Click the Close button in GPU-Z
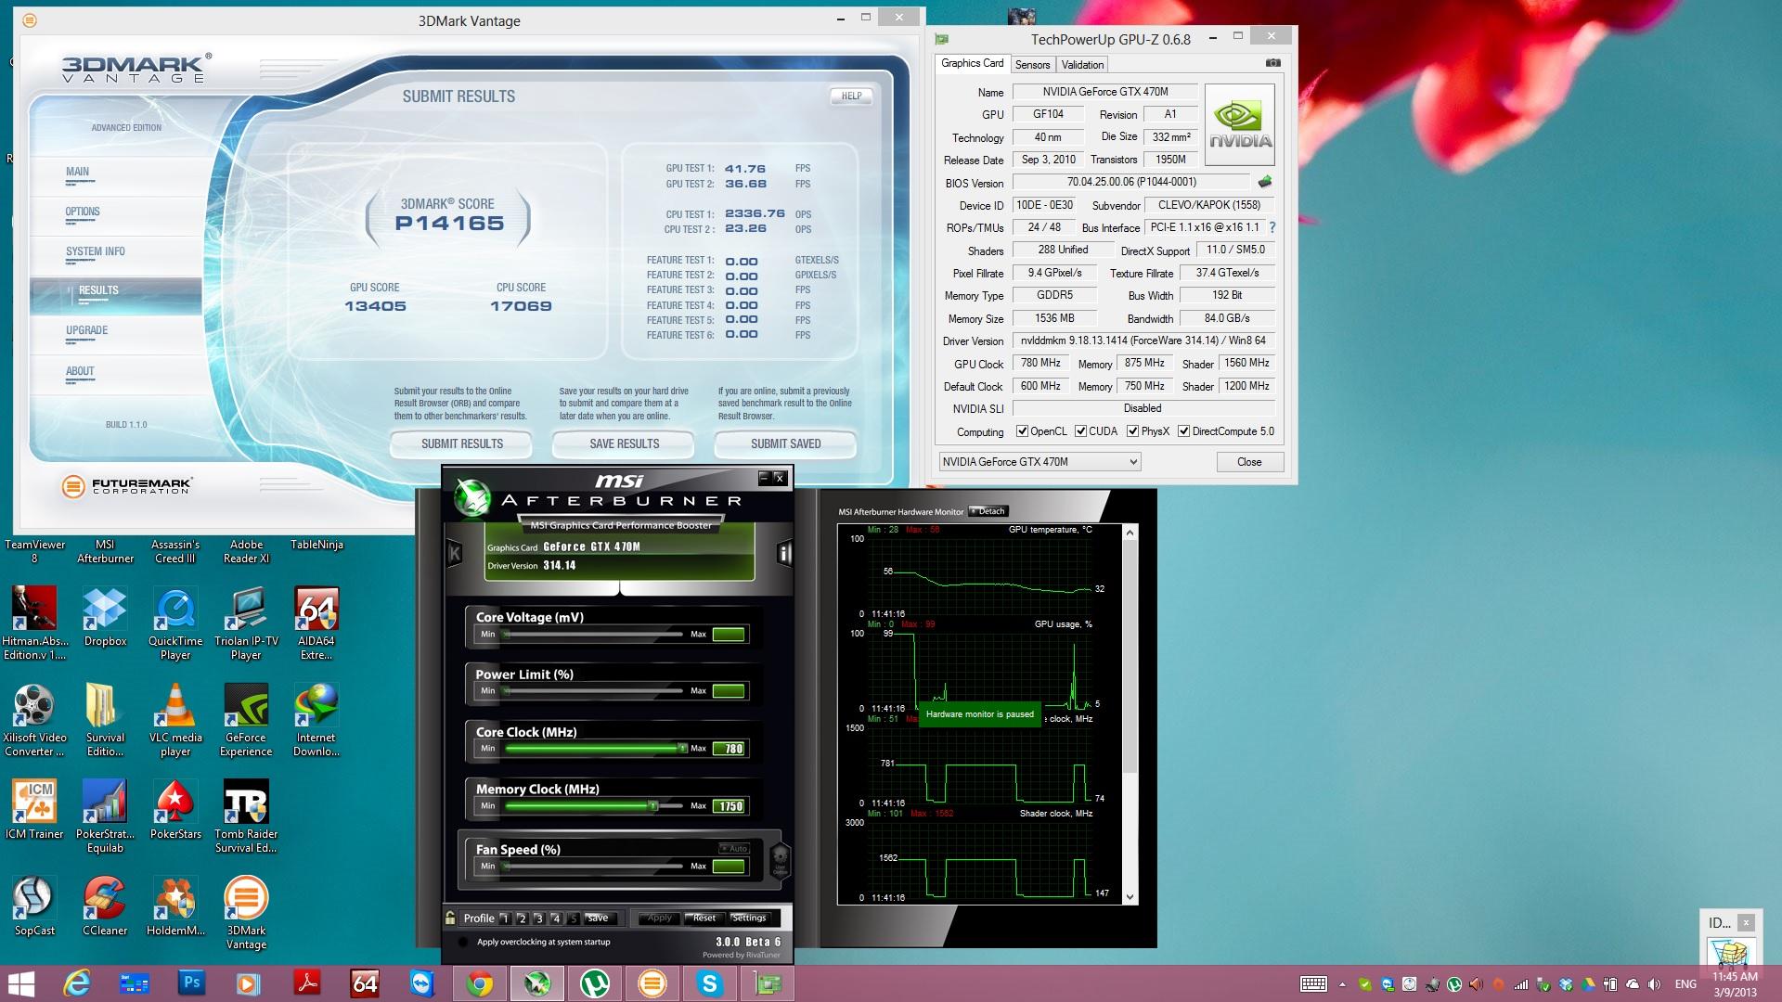 1249,461
